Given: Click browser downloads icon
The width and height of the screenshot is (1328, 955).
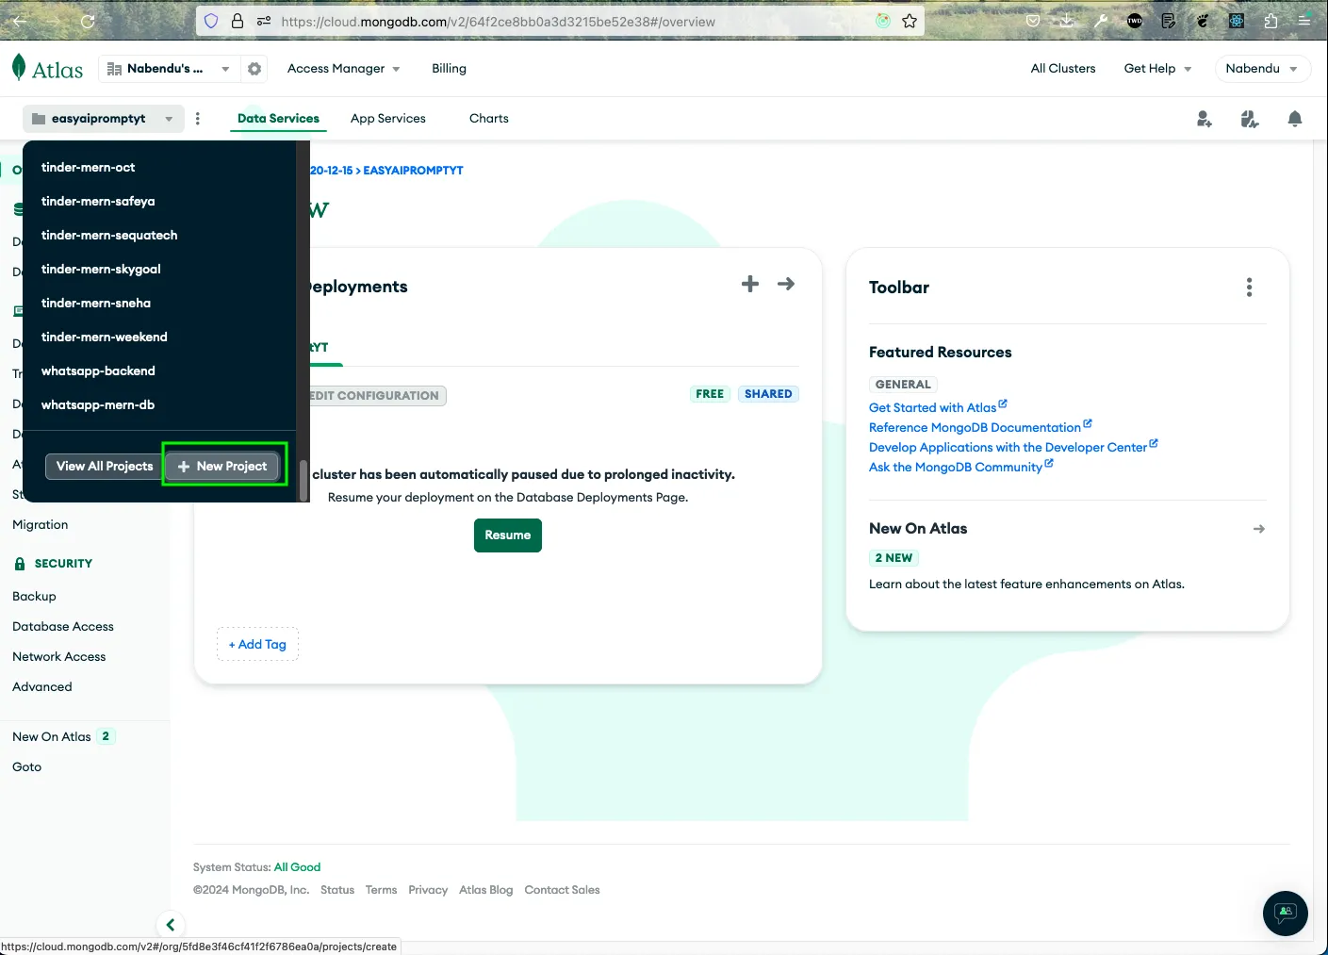Looking at the screenshot, I should pyautogui.click(x=1067, y=21).
